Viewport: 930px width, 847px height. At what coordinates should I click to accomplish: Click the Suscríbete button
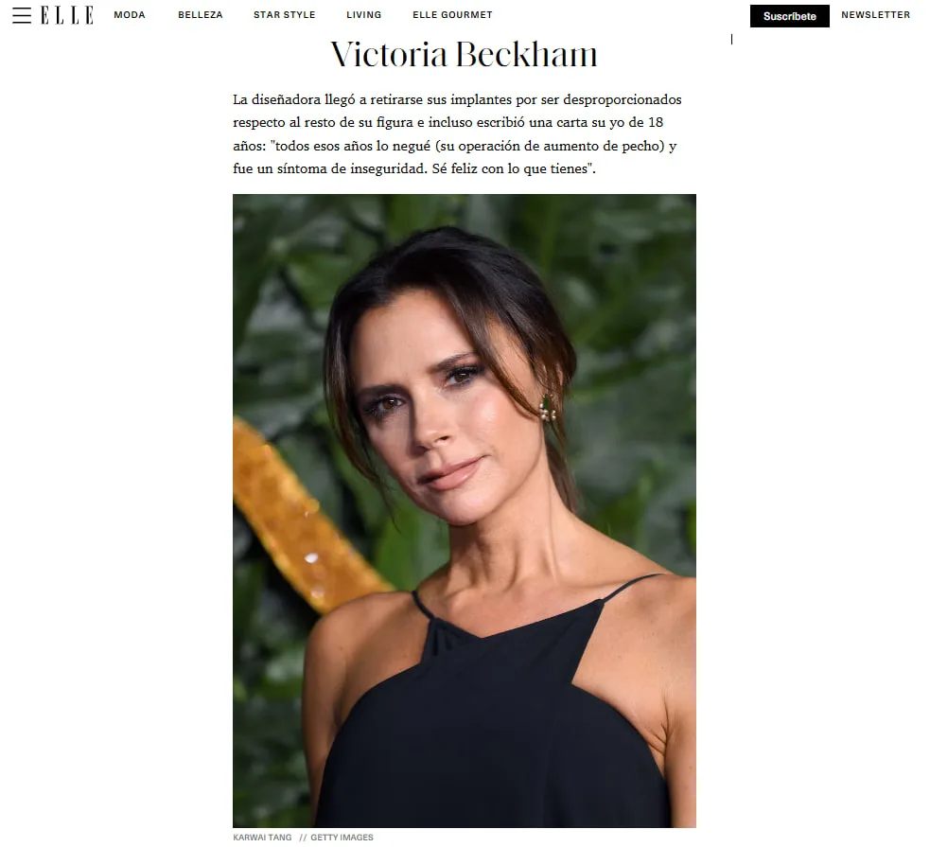tap(789, 16)
